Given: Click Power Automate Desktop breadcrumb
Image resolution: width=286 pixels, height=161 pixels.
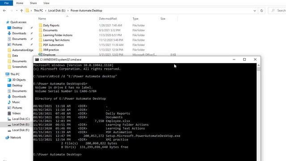Looking at the screenshot, I should pos(86,11).
